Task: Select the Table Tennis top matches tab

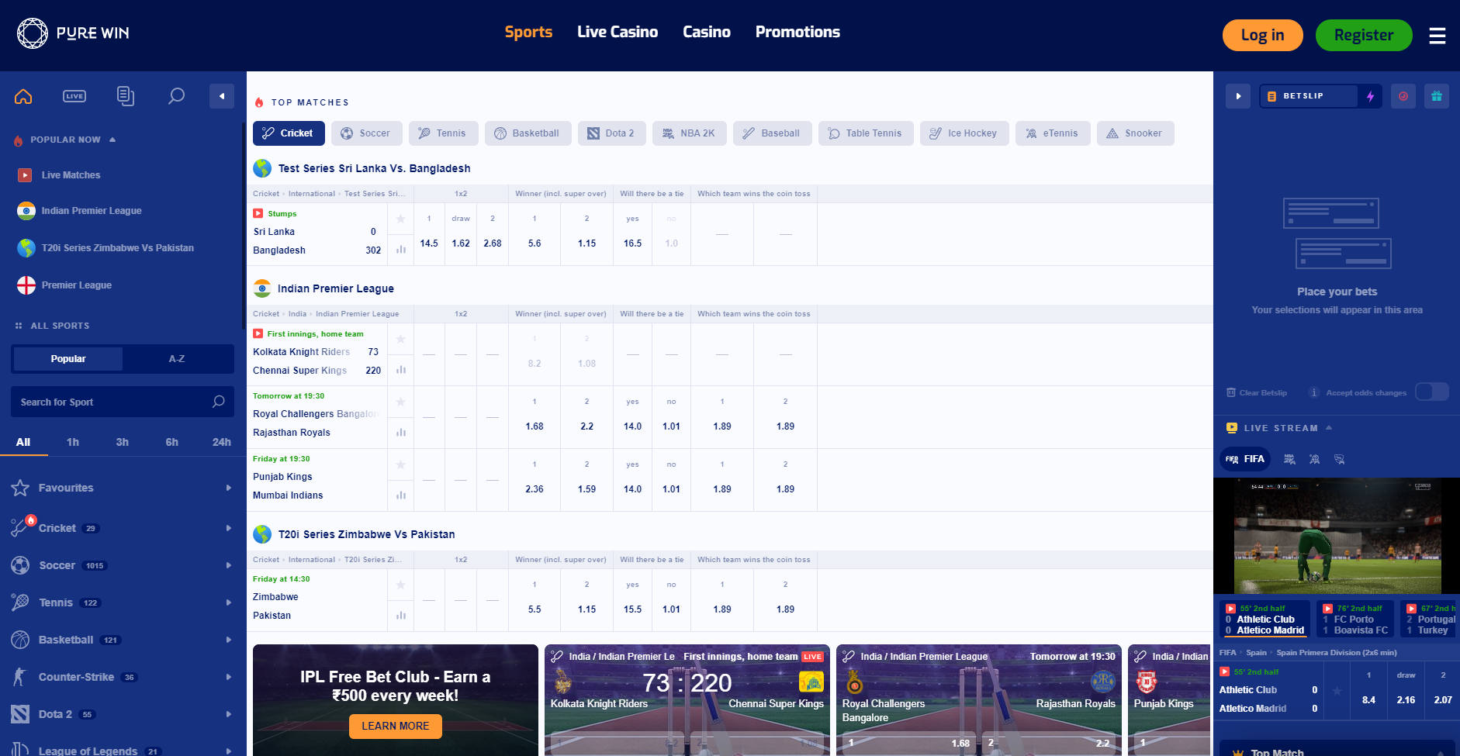Action: click(x=866, y=133)
